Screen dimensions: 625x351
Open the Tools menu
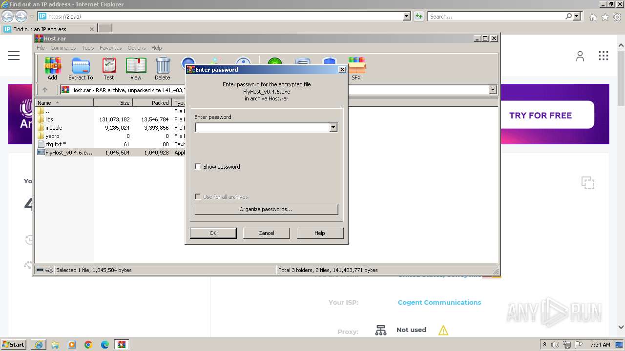88,48
